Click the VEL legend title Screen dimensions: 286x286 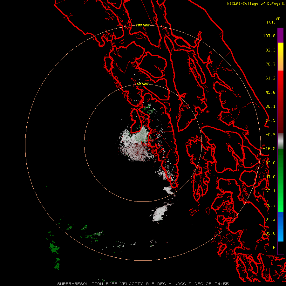(279, 19)
